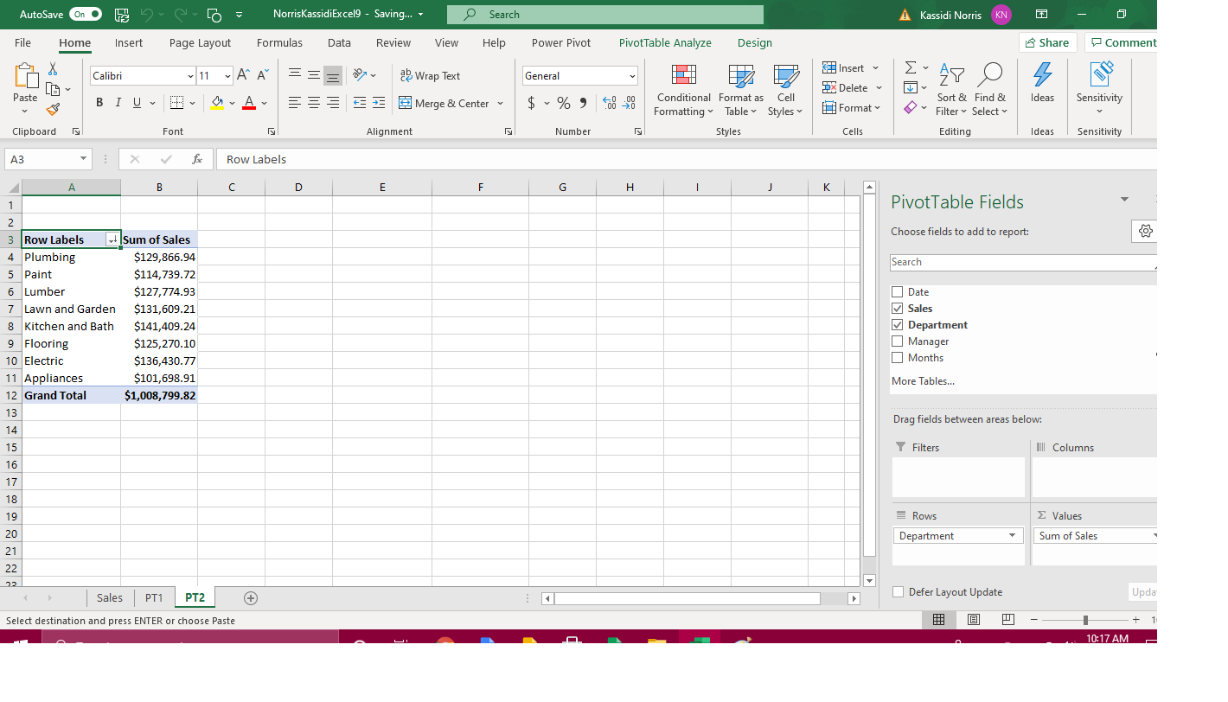Click the Save icon in title bar
The image size is (1228, 702).
pos(122,15)
